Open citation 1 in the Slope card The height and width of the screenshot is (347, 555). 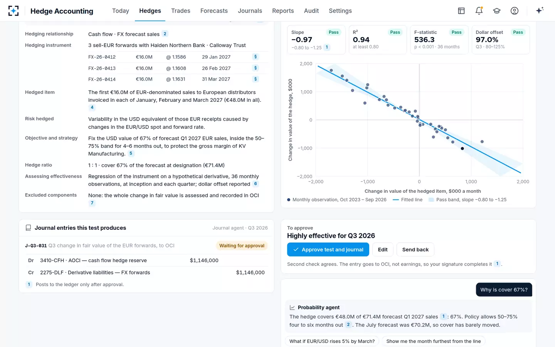(x=327, y=47)
